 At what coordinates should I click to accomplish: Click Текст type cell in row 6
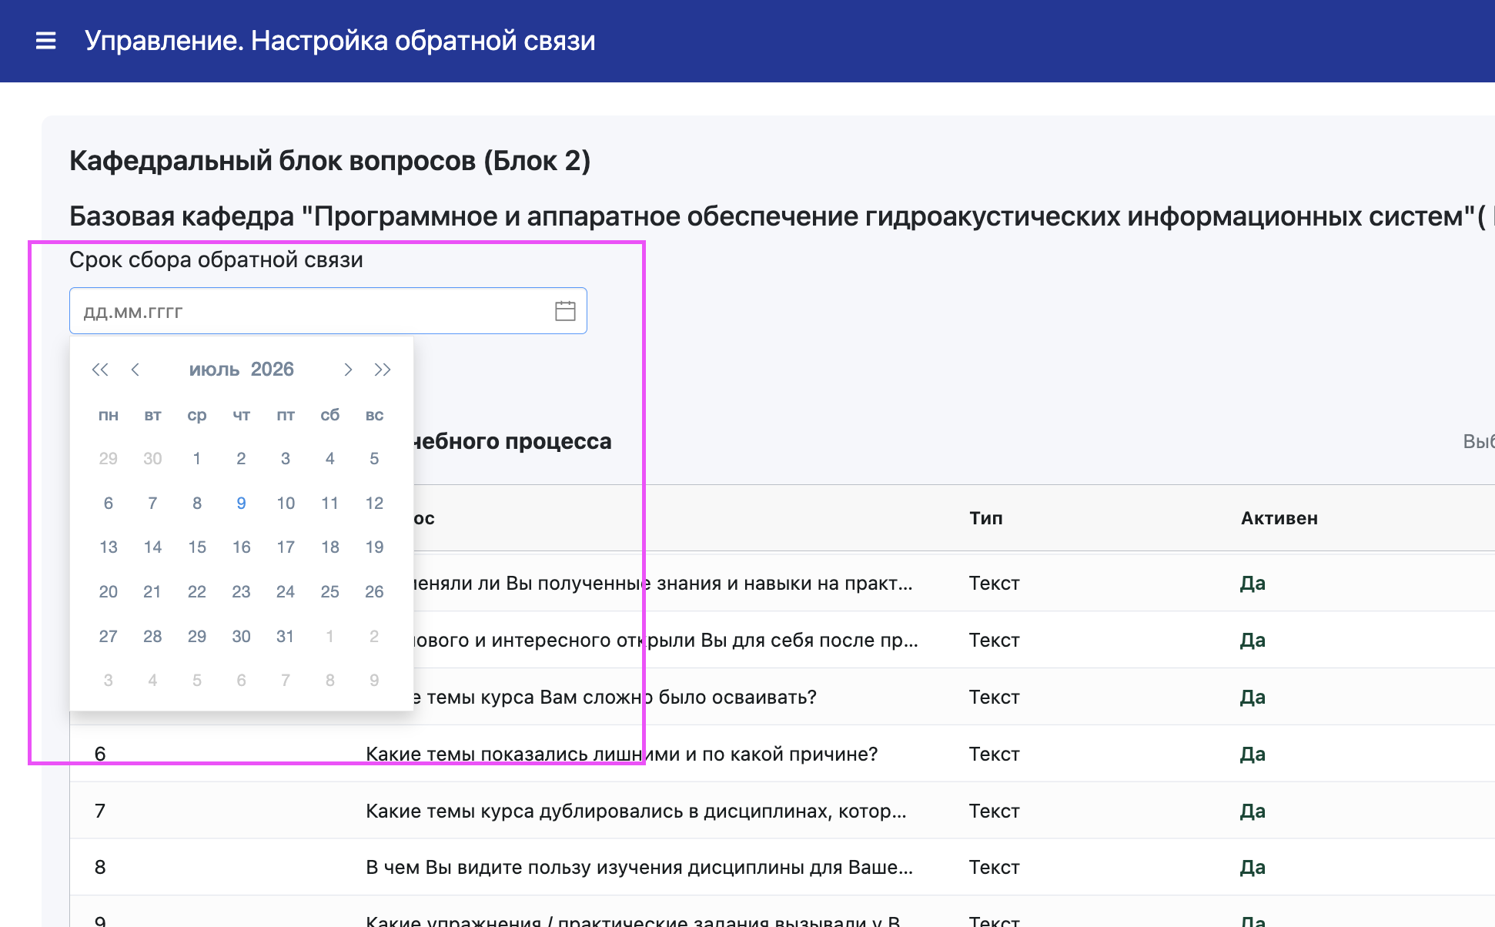994,754
